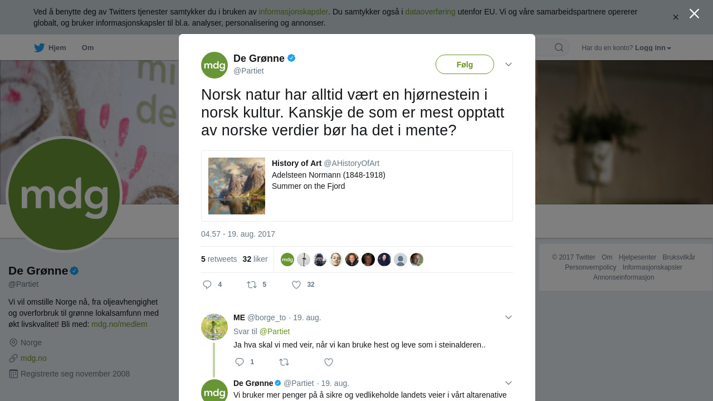This screenshot has height=401, width=713.
Task: Retweet the De Grønne main tweet
Action: coord(252,285)
